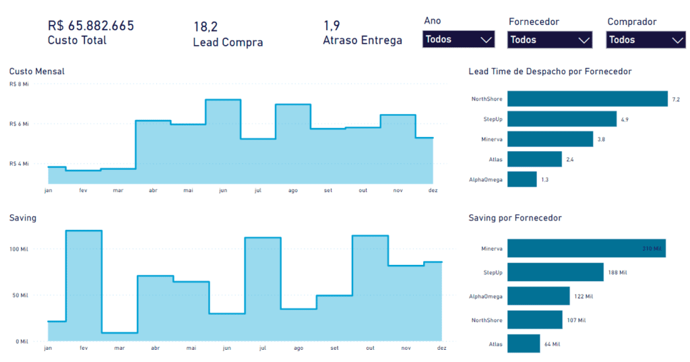Click the 122 Mil data label

[584, 297]
